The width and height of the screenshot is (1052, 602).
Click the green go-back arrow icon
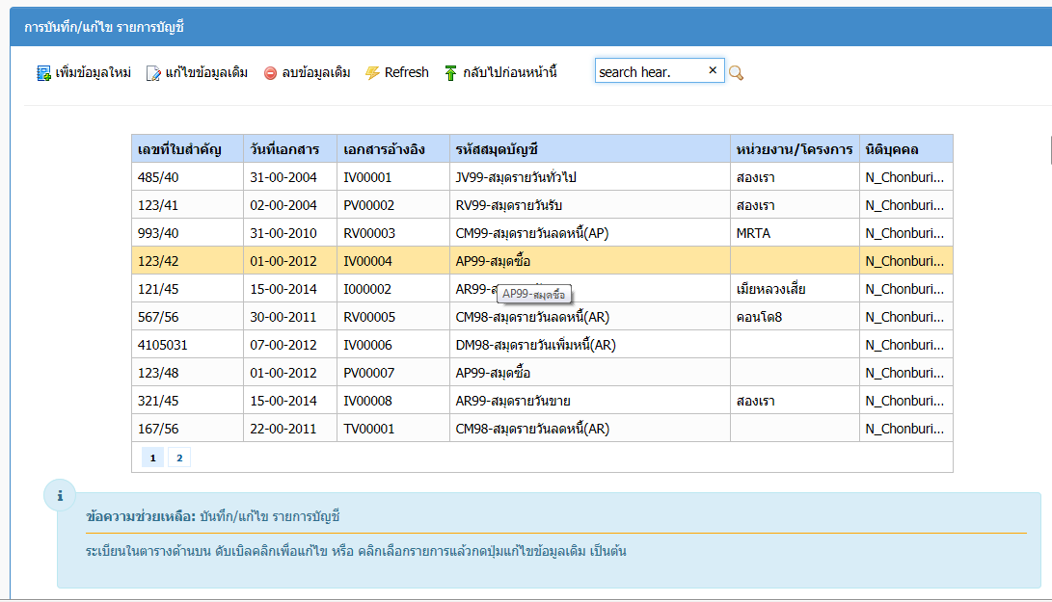click(450, 73)
